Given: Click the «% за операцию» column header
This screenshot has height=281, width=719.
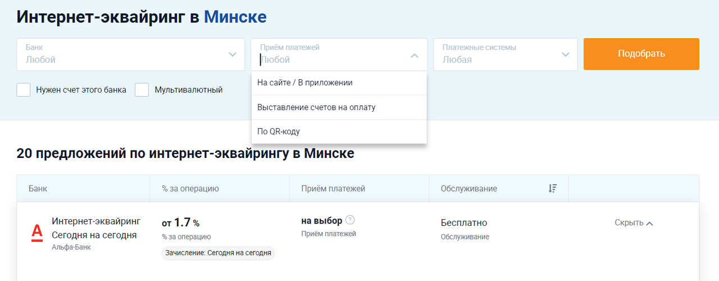Looking at the screenshot, I should pyautogui.click(x=190, y=189).
